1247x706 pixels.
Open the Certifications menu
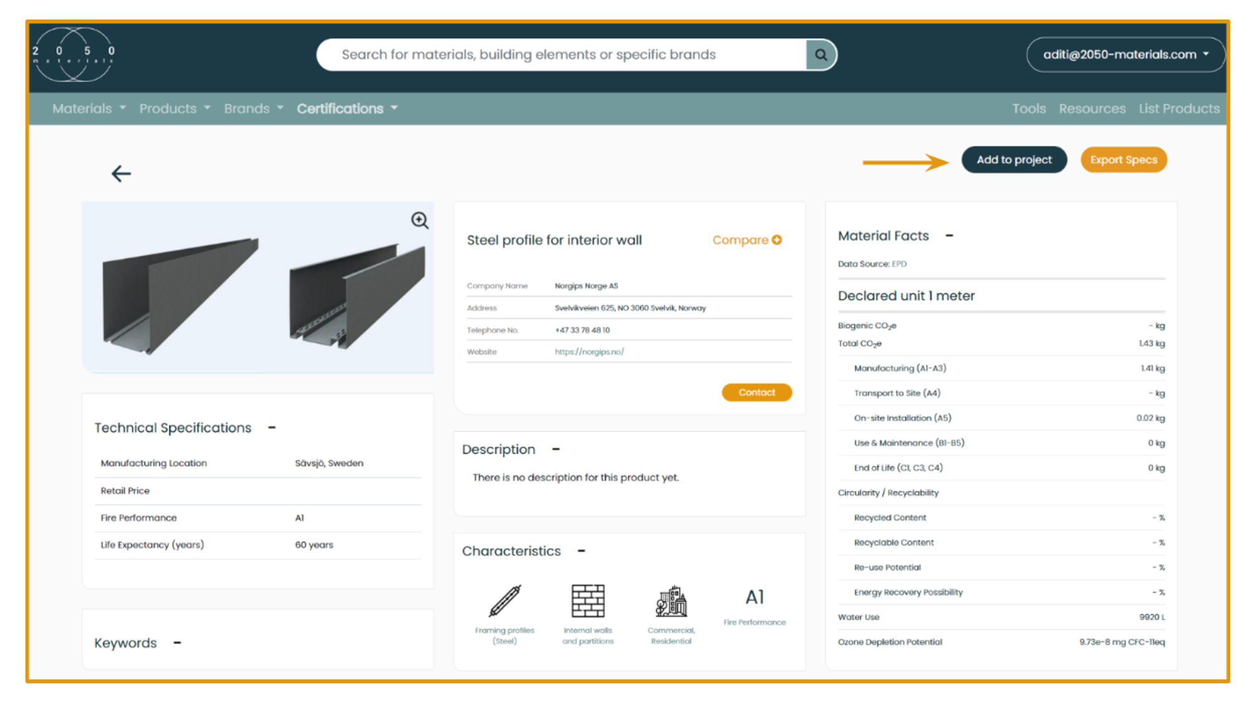pos(347,109)
